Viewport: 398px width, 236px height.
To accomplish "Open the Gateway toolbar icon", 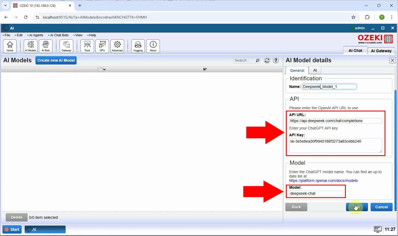I will (66, 46).
